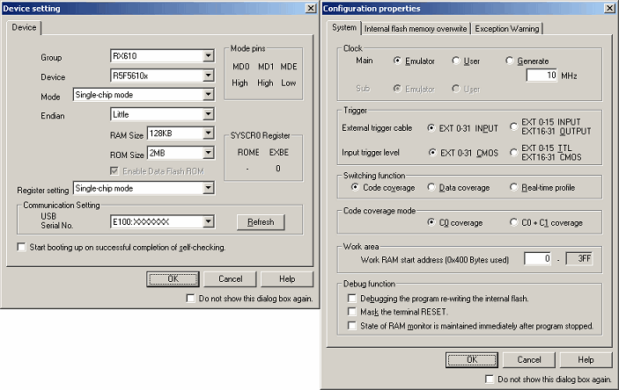619x390 pixels.
Task: Click the Work RAM start address field
Action: pyautogui.click(x=540, y=258)
